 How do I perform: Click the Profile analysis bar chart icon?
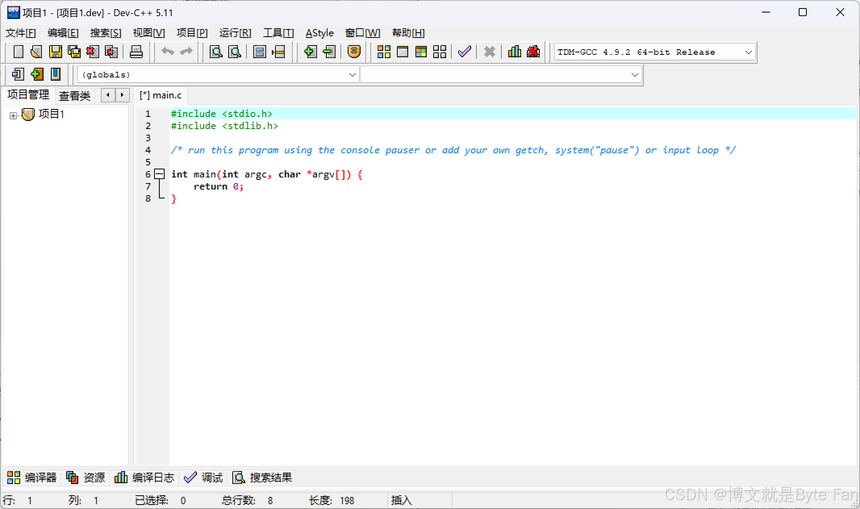(514, 52)
